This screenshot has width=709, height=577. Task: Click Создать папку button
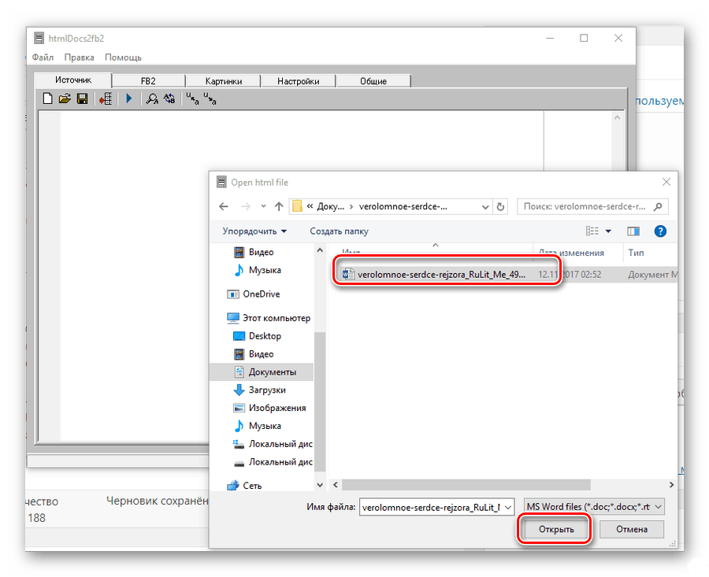339,231
